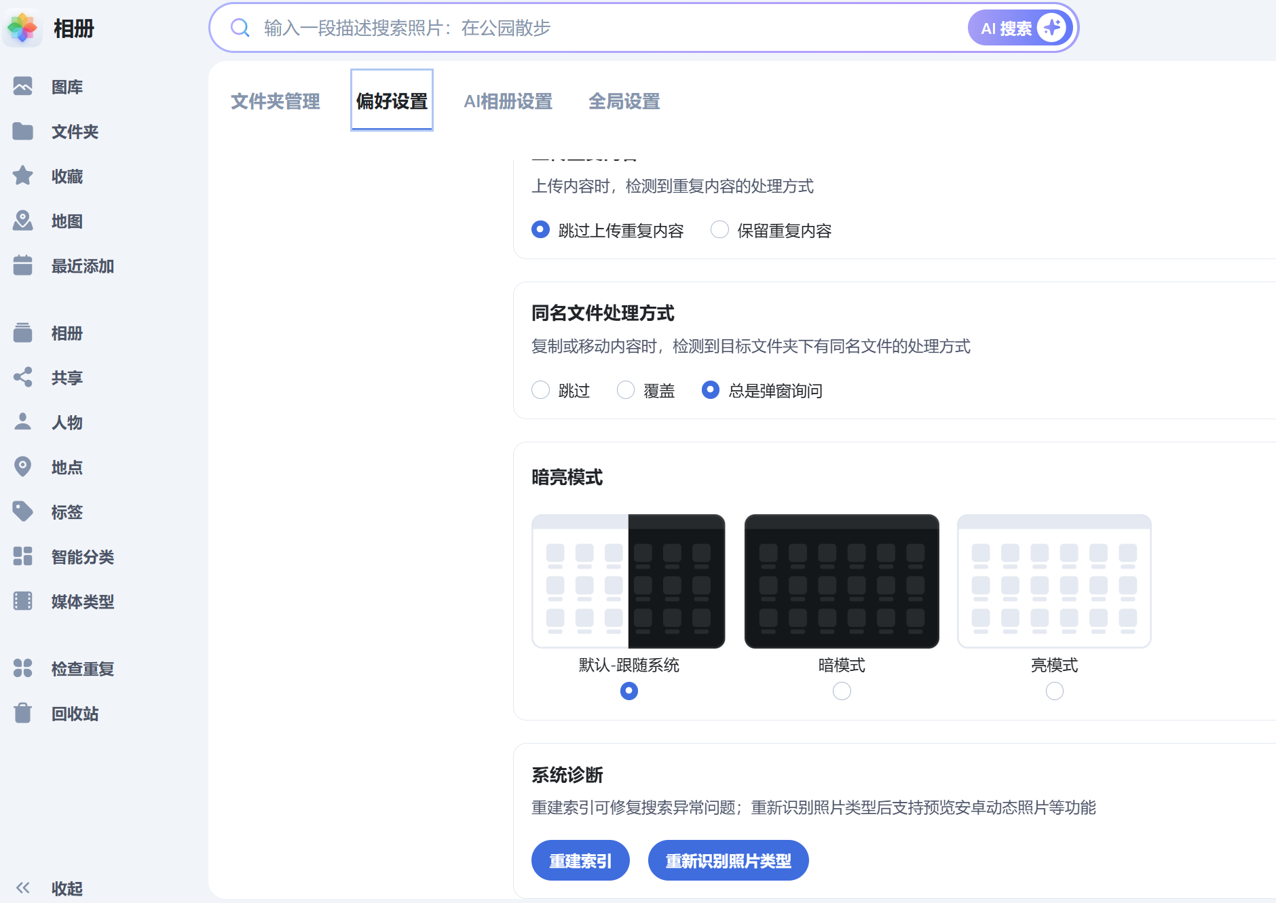Choose 亮模式 light mode radio button
This screenshot has height=903, width=1276.
click(1054, 691)
